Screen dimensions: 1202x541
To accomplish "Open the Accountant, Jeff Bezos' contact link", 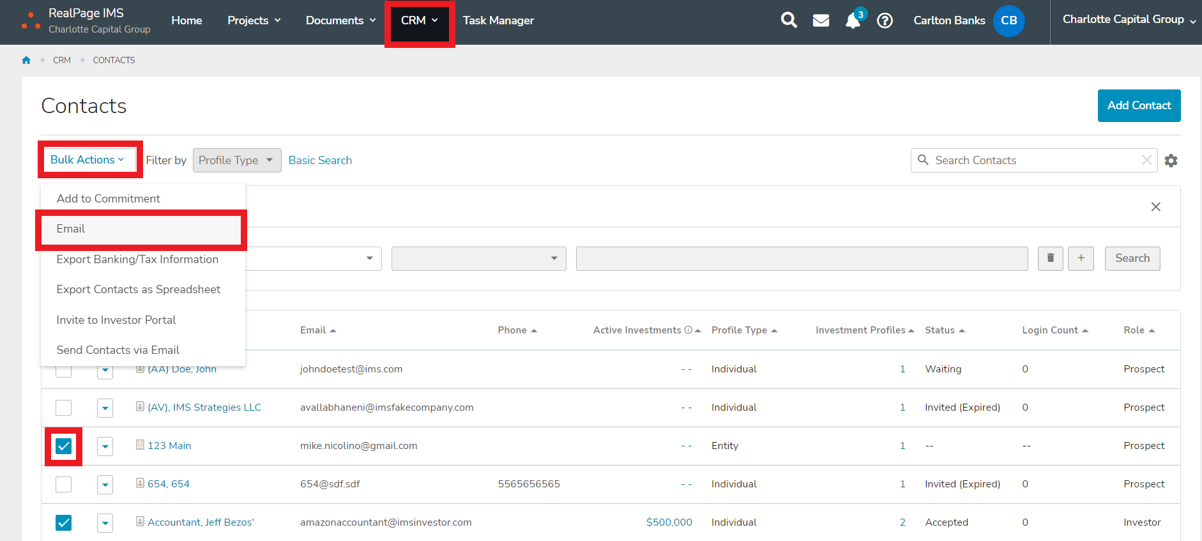I will (201, 522).
